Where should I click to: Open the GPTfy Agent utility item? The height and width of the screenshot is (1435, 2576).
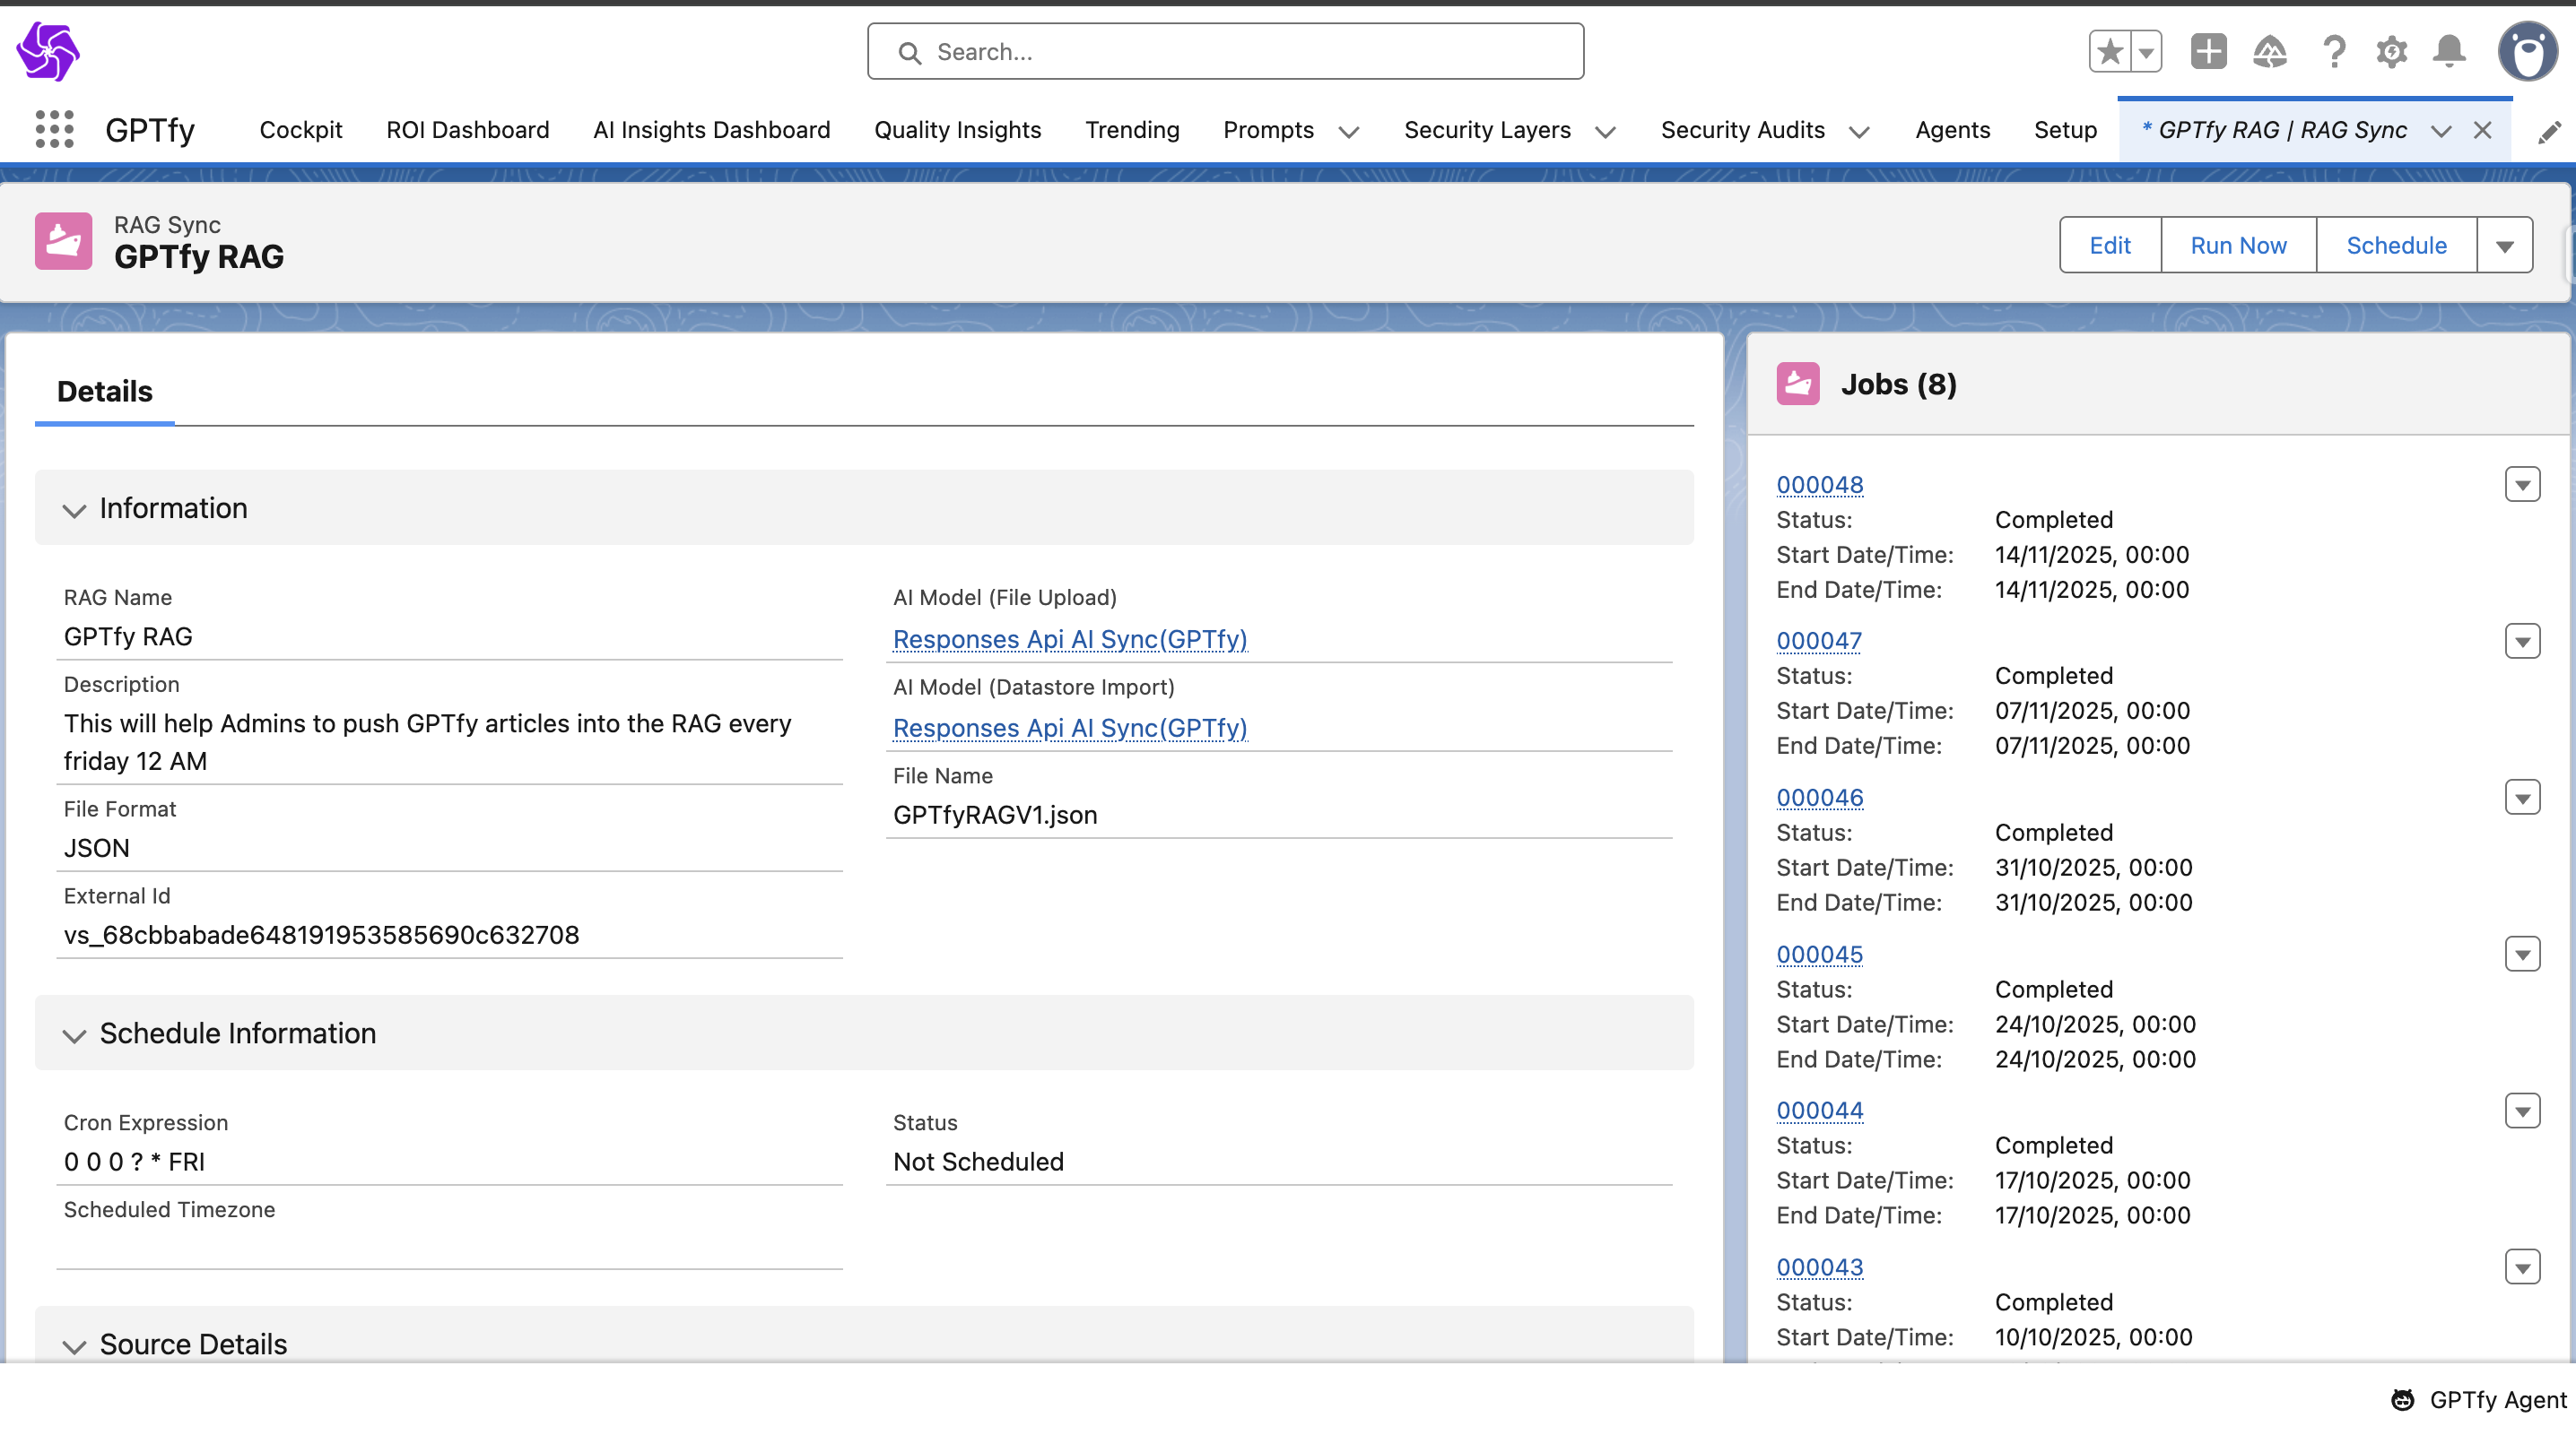tap(2479, 1399)
